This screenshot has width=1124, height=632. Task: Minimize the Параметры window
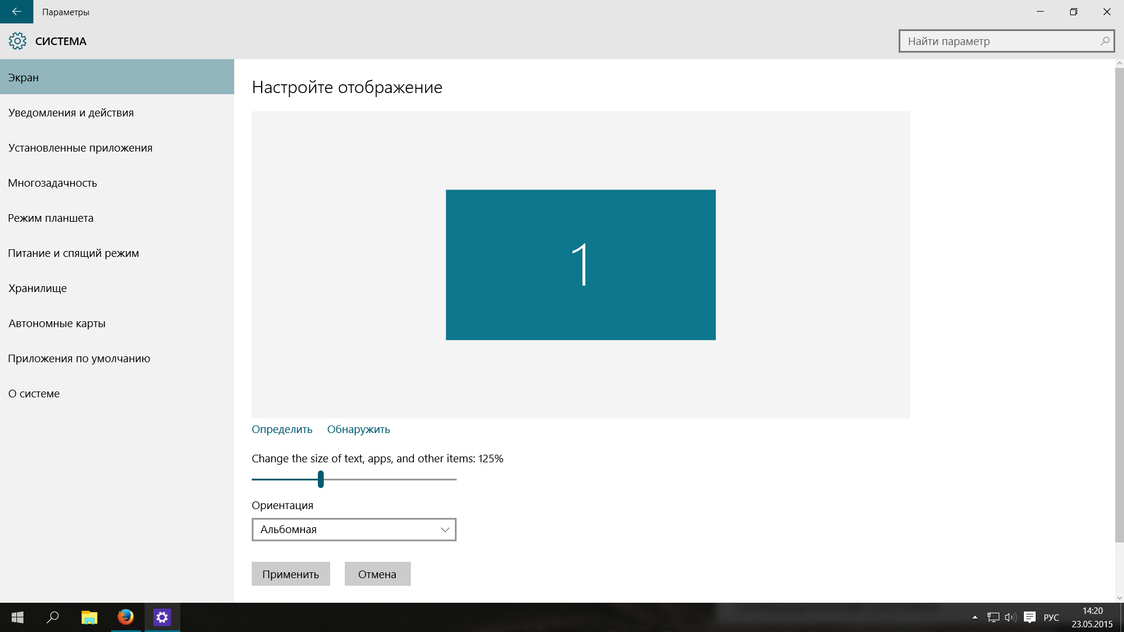pos(1040,12)
